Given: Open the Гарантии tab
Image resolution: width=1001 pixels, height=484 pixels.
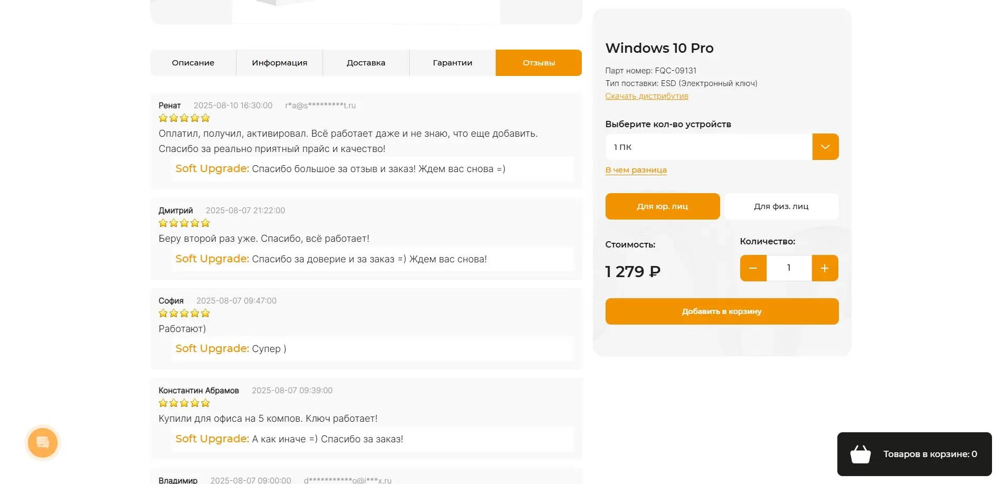Looking at the screenshot, I should pos(452,63).
